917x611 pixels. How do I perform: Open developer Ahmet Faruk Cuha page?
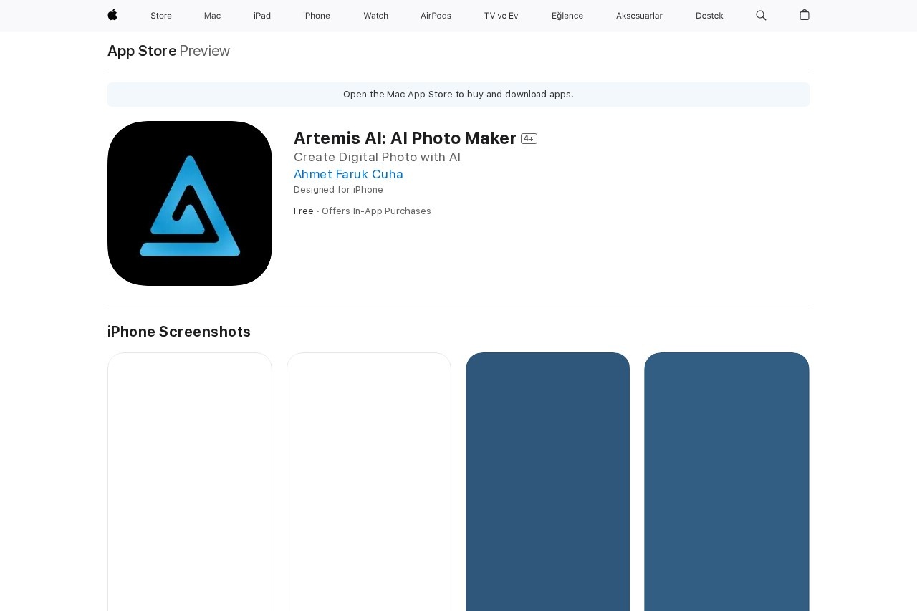tap(348, 174)
